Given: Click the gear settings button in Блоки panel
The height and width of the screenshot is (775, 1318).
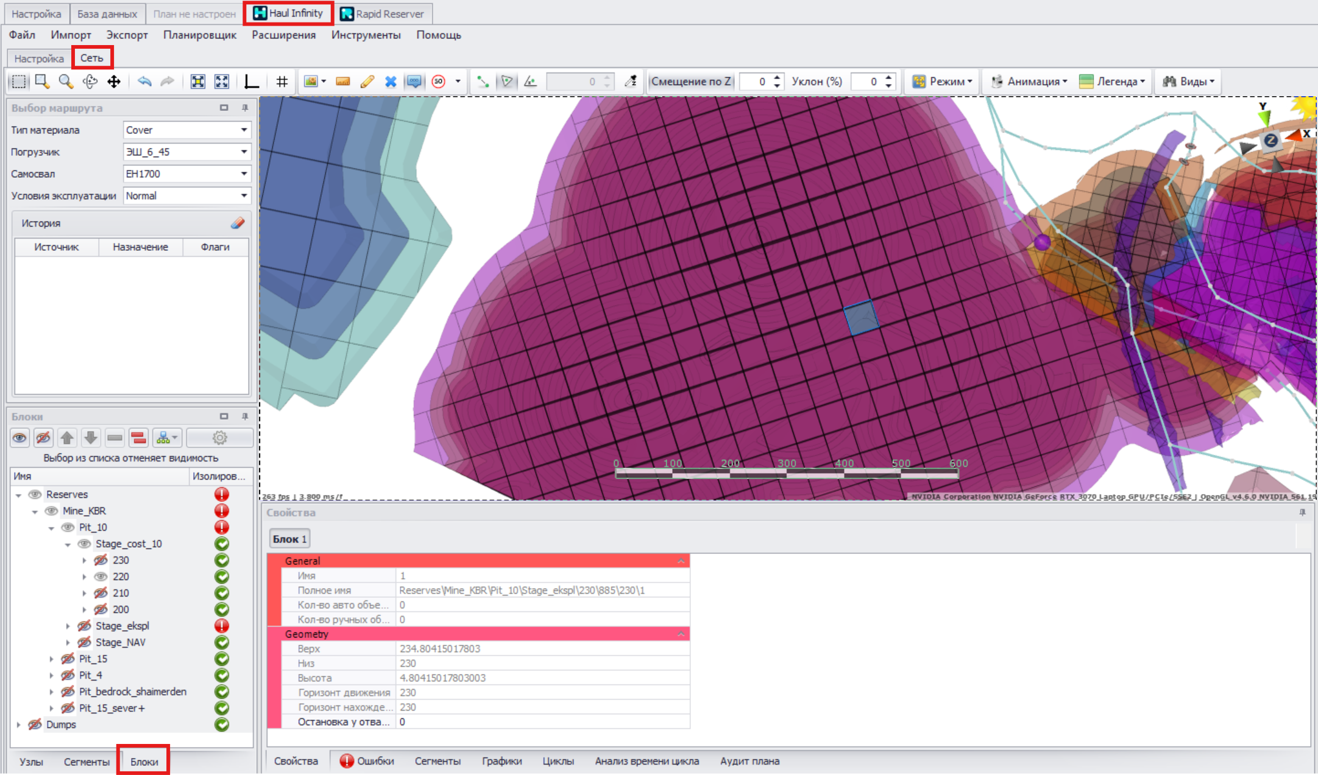Looking at the screenshot, I should 219,438.
